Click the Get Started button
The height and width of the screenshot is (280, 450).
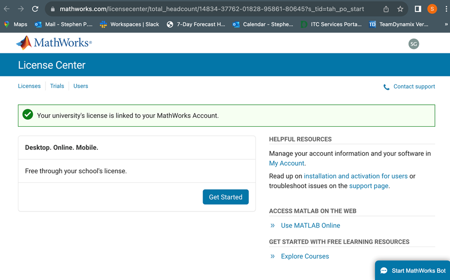tap(225, 197)
